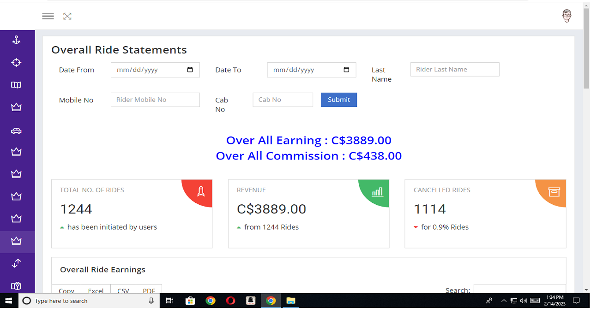Image resolution: width=591 pixels, height=332 pixels.
Task: Select the map icon in the sidebar
Action: point(17,85)
